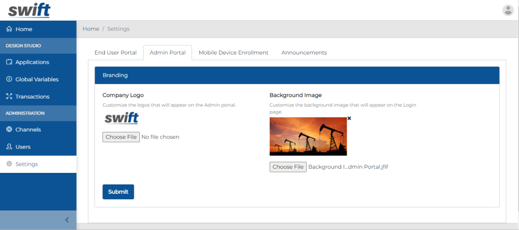The image size is (519, 230).
Task: Switch to the End User Portal tab
Action: (116, 53)
